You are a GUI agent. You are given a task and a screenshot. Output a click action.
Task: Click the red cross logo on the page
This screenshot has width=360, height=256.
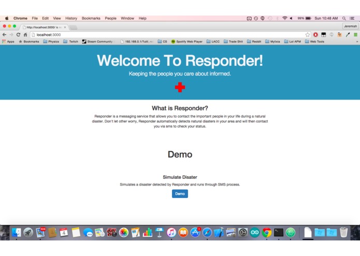pyautogui.click(x=180, y=87)
